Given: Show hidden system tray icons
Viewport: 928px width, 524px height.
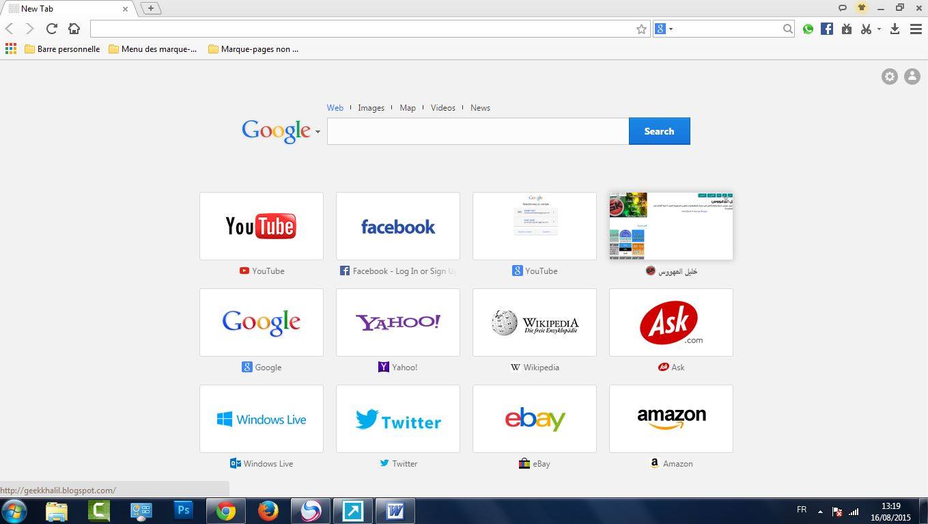Looking at the screenshot, I should click(x=820, y=512).
